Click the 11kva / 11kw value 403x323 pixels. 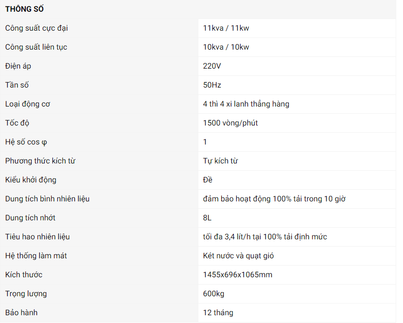click(226, 28)
